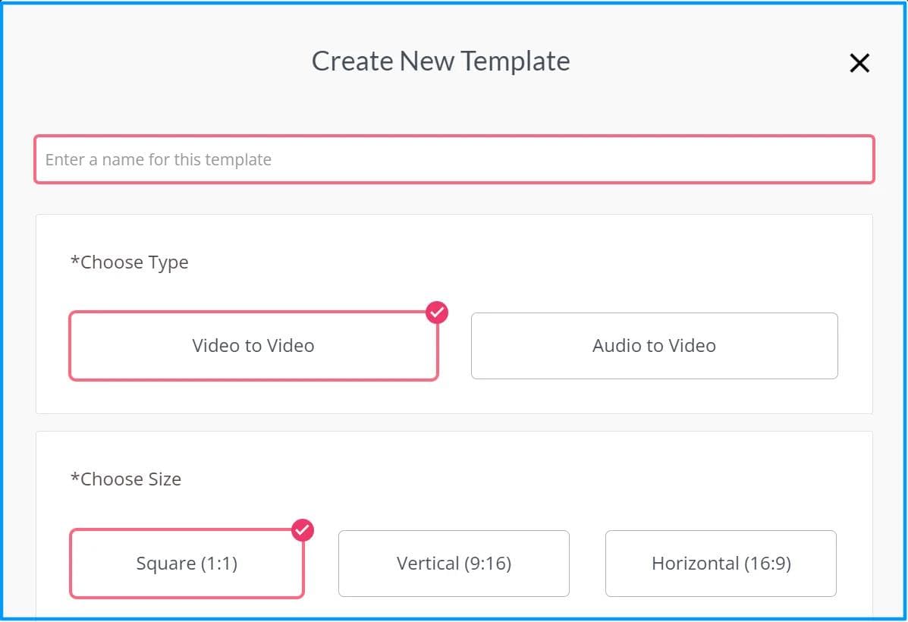The height and width of the screenshot is (622, 908).
Task: Click the *Choose Type section label
Action: click(x=129, y=262)
